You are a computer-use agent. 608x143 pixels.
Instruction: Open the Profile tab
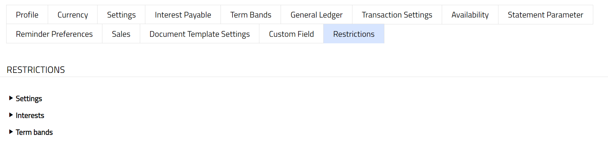(x=27, y=15)
